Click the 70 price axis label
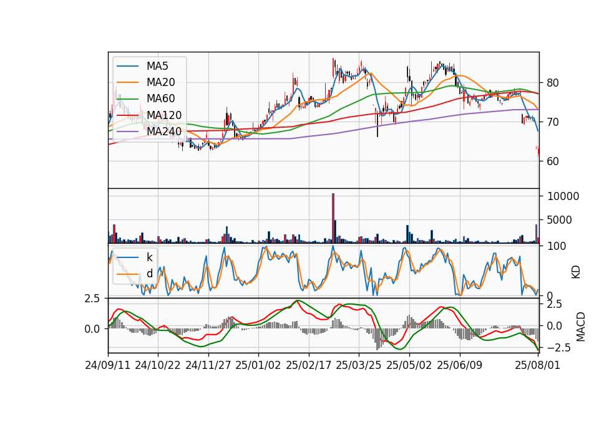599x430 pixels. click(x=553, y=122)
